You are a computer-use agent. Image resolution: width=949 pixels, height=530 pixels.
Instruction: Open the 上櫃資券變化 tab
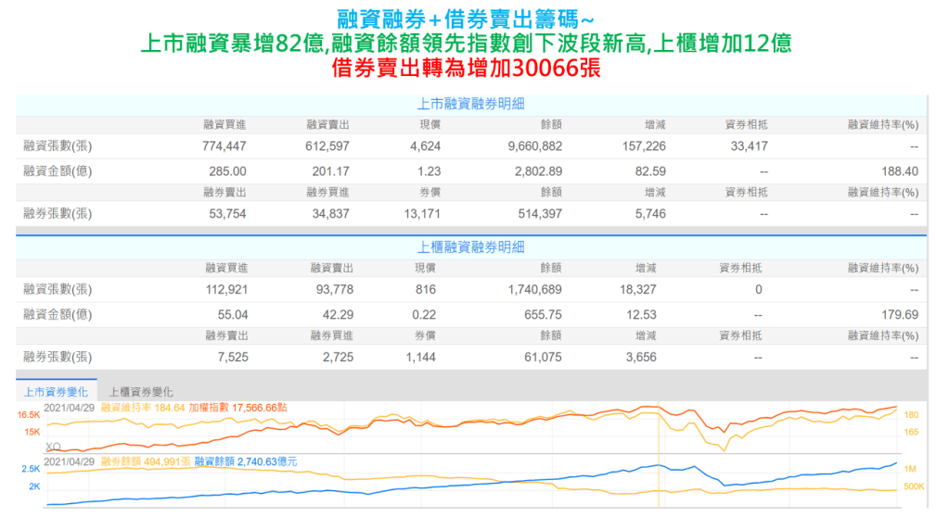tap(141, 392)
